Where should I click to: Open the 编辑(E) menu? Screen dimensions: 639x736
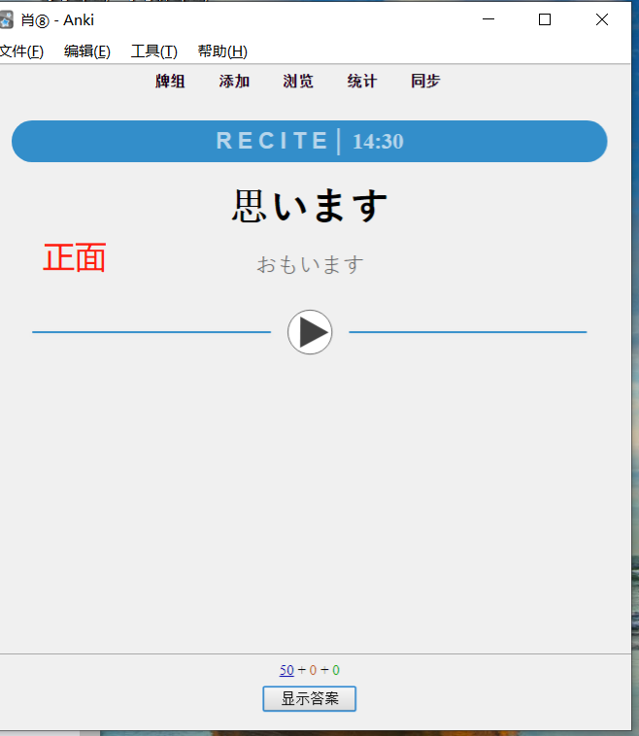coord(87,51)
